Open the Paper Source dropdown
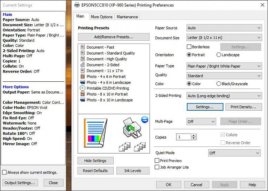 (224, 28)
